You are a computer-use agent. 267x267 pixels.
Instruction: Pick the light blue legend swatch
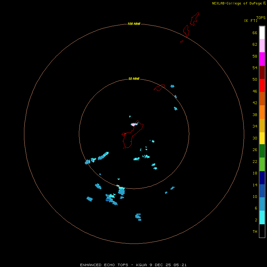262,204
